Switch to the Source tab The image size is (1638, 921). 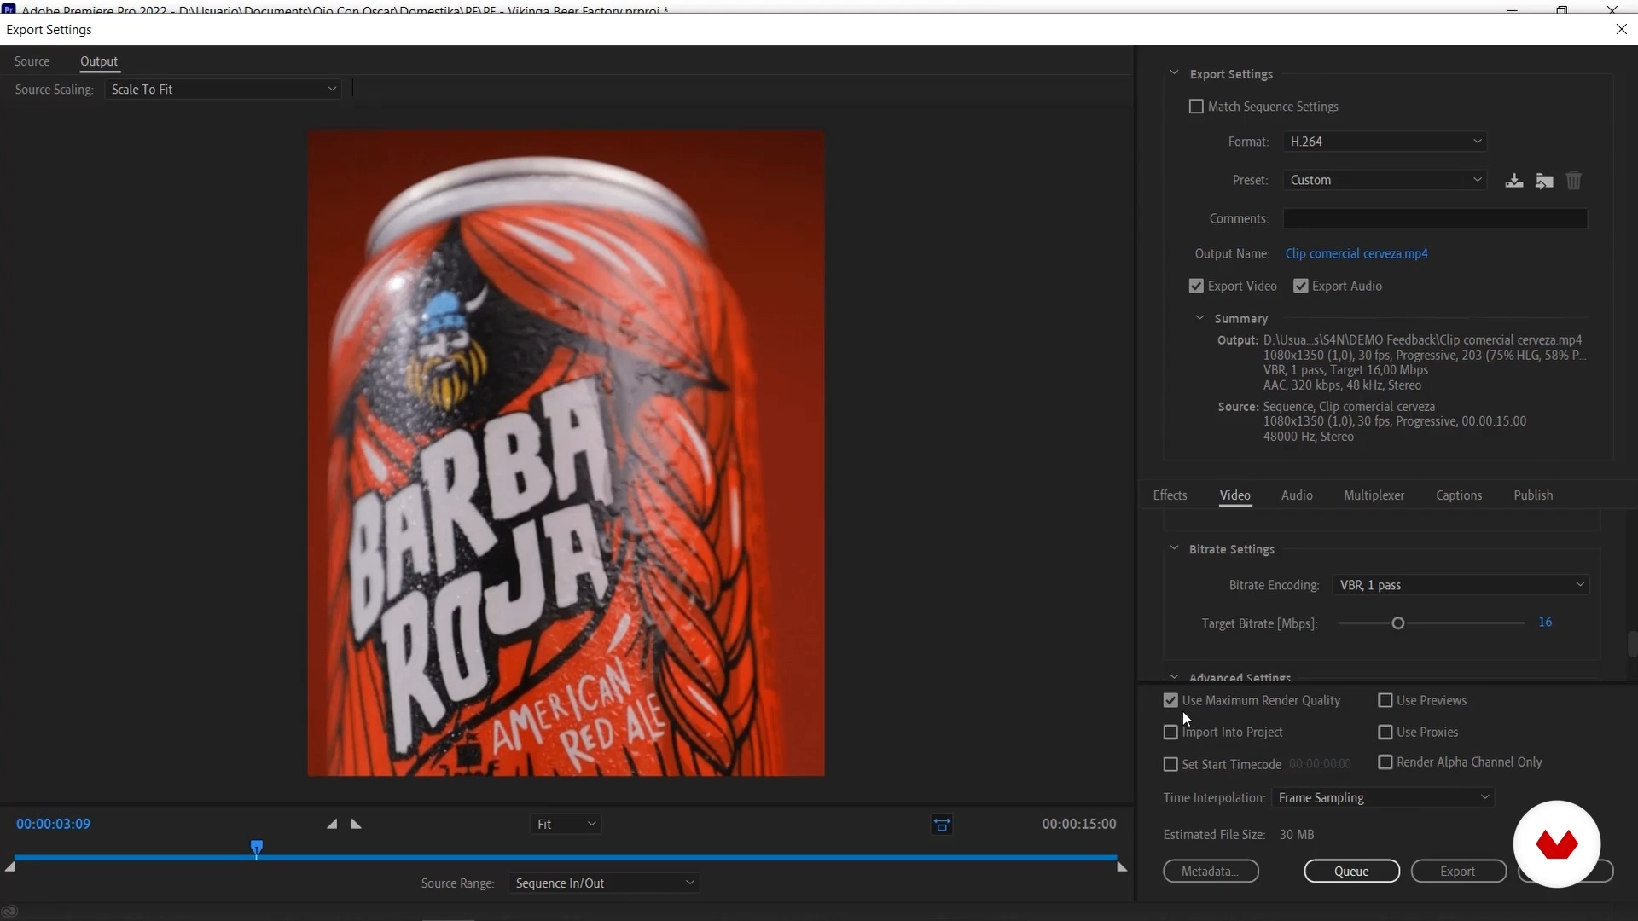(x=32, y=61)
